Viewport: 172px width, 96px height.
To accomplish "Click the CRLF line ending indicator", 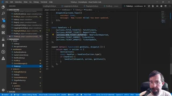I will [x=132, y=95].
